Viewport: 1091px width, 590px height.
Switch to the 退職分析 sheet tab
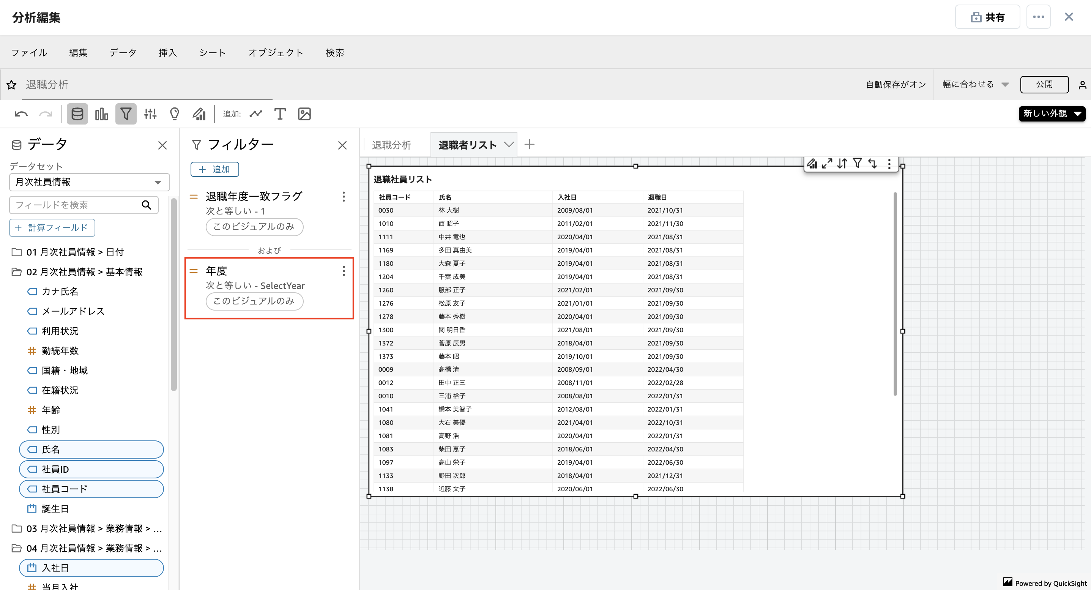(x=391, y=145)
